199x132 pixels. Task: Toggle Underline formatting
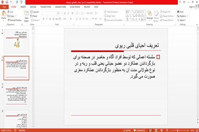50,19
